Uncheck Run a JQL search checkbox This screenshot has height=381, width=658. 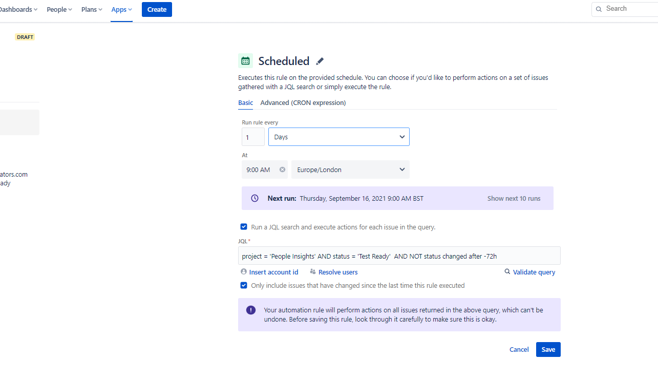tap(244, 226)
